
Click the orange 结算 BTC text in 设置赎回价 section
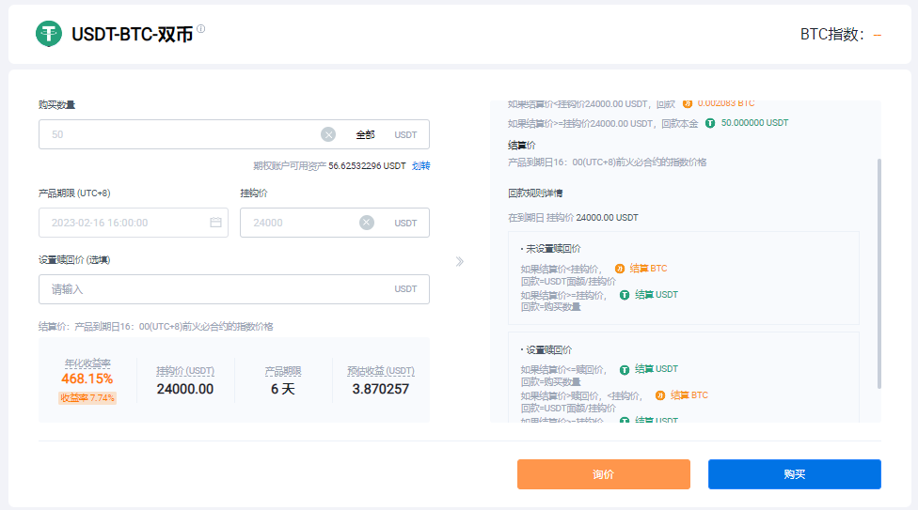click(x=689, y=395)
